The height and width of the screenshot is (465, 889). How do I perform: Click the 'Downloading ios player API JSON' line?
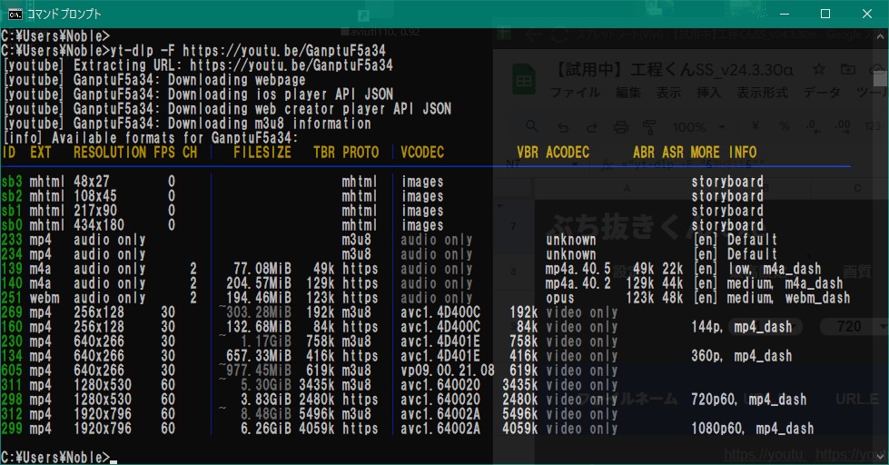(198, 94)
